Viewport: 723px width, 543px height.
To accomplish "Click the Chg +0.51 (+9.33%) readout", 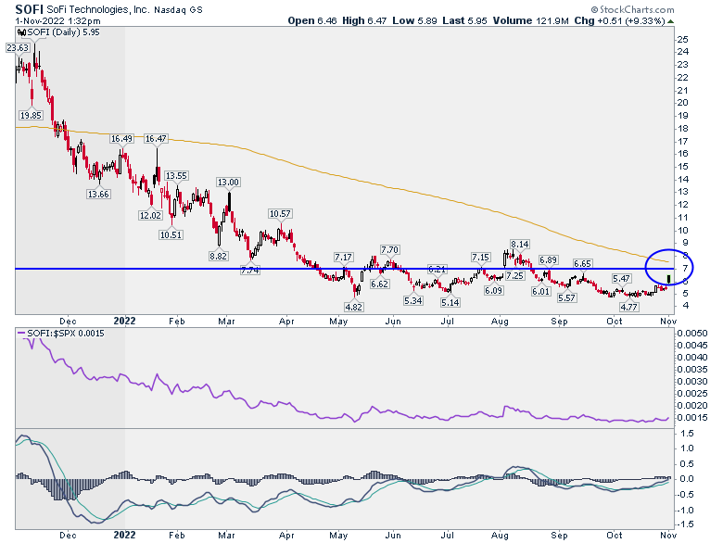I will click(619, 20).
